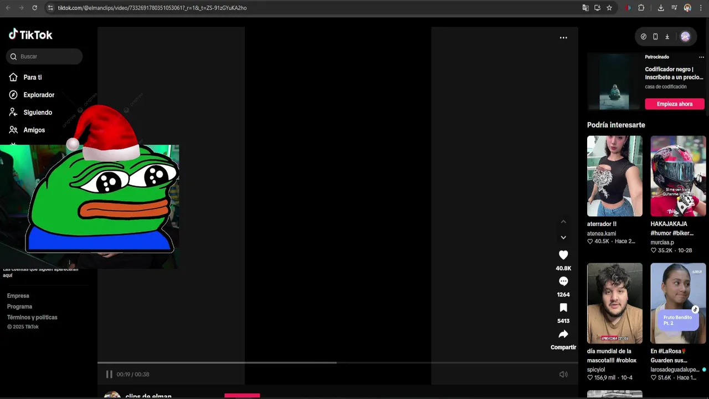The width and height of the screenshot is (709, 399).
Task: Open the sponsored Codificador negro thumbnail
Action: coord(614,81)
